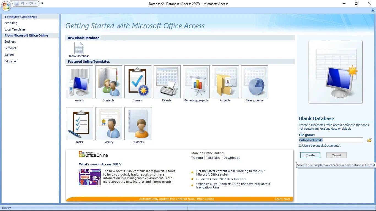Choose the Marketing projects template
Image resolution: width=376 pixels, height=211 pixels.
[x=196, y=84]
